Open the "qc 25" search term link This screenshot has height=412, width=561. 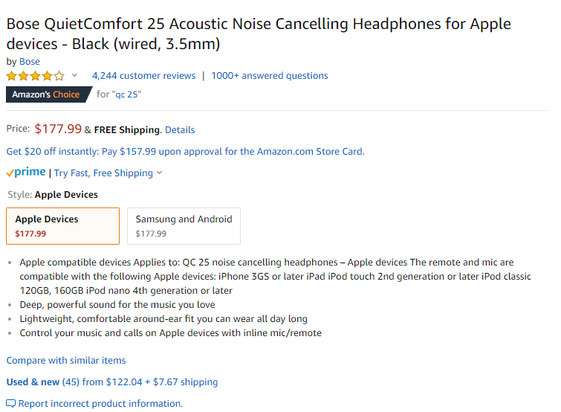coord(128,94)
